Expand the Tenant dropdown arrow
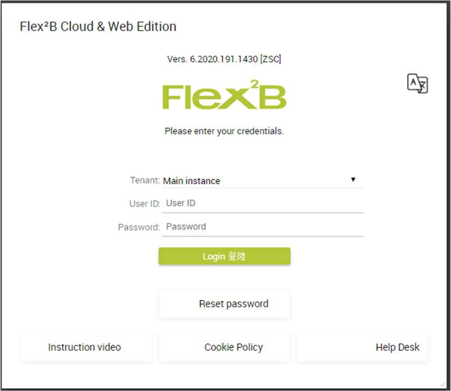The height and width of the screenshot is (391, 451). (x=353, y=180)
